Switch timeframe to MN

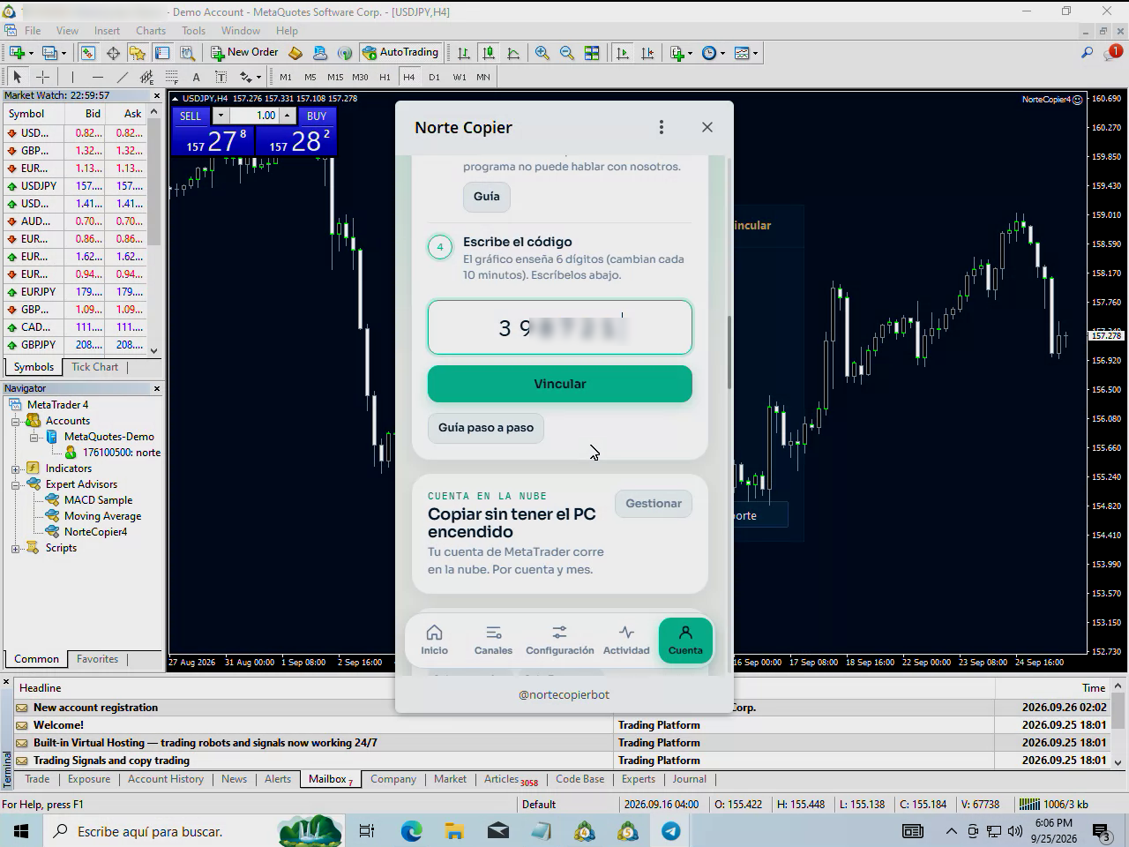483,77
